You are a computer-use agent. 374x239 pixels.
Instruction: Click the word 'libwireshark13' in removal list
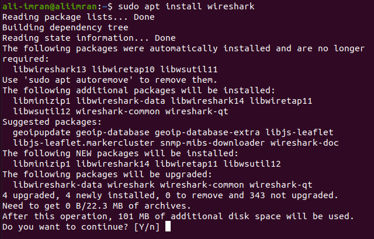[x=50, y=69]
